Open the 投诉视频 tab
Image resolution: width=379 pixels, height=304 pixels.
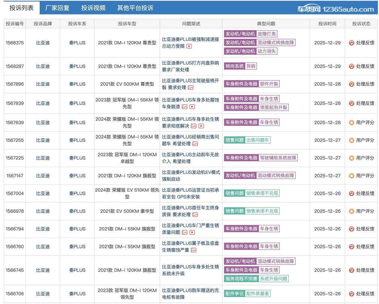pyautogui.click(x=93, y=8)
